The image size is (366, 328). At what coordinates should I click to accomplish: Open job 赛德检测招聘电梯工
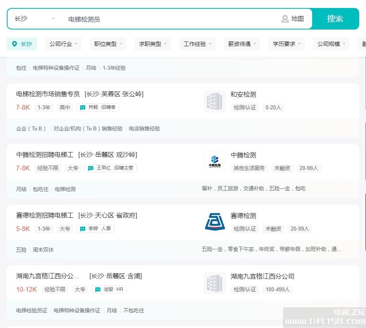pyautogui.click(x=45, y=215)
